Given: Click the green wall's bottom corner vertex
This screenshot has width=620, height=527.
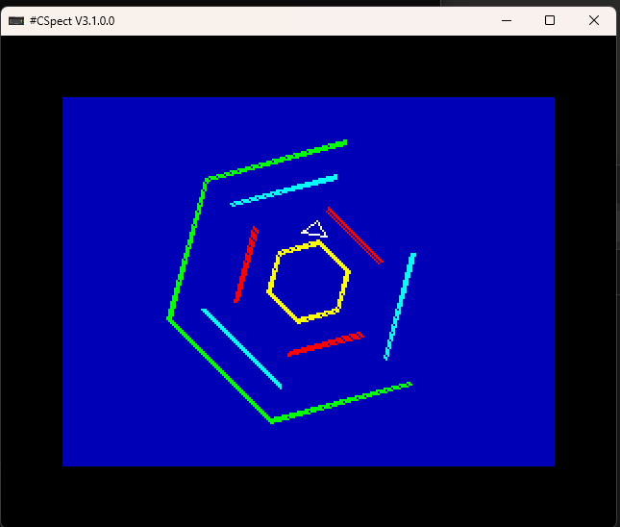Looking at the screenshot, I should (x=272, y=421).
